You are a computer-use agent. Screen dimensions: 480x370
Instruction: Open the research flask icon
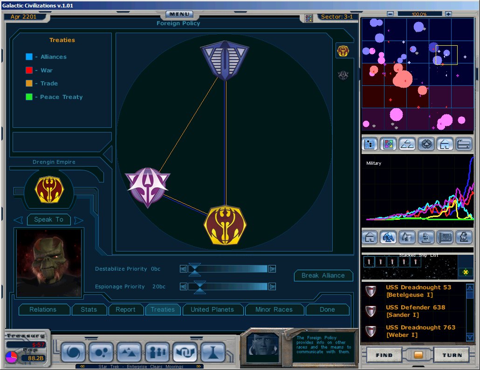coord(213,352)
